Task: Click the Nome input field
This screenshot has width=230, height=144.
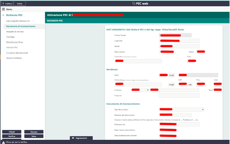Action: tap(179, 46)
